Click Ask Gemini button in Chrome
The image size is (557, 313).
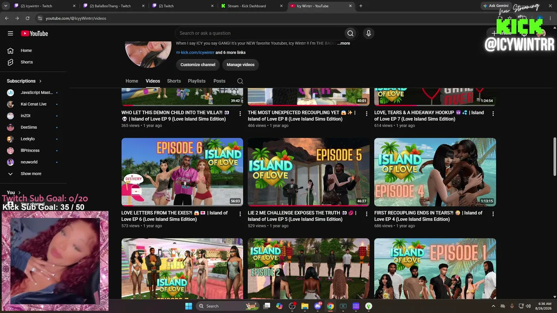pyautogui.click(x=496, y=6)
